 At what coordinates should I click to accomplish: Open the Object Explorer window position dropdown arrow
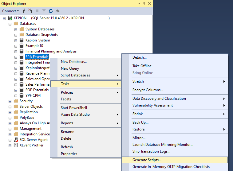[139, 3]
